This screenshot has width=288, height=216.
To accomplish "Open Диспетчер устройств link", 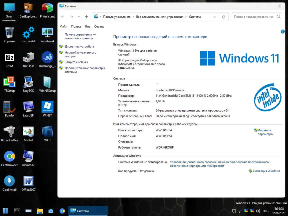I will point(79,46).
